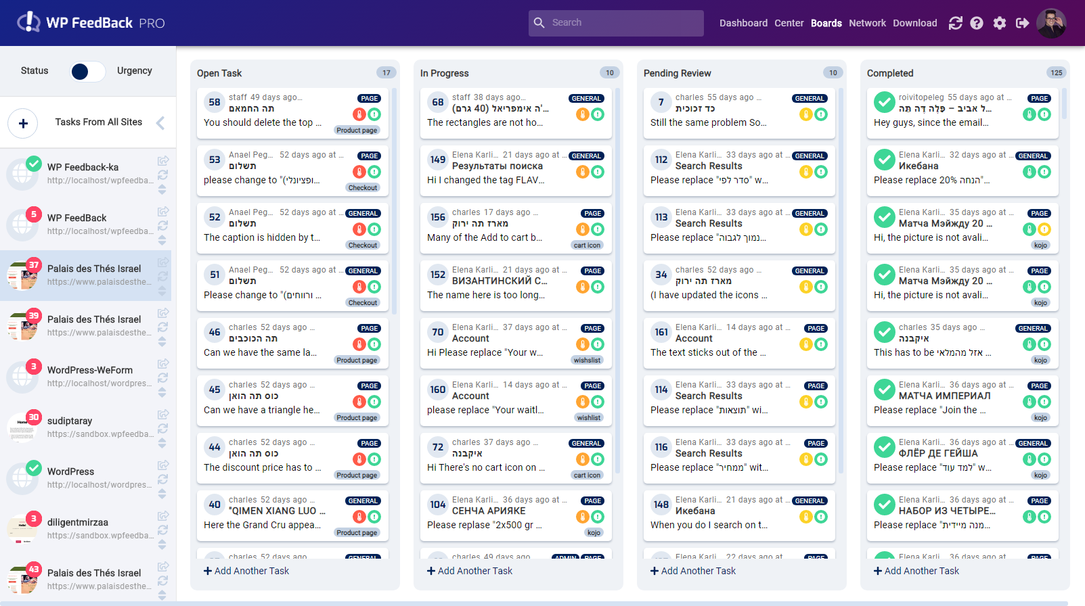Click the logout arrow icon
This screenshot has height=606, width=1085.
pyautogui.click(x=1023, y=23)
